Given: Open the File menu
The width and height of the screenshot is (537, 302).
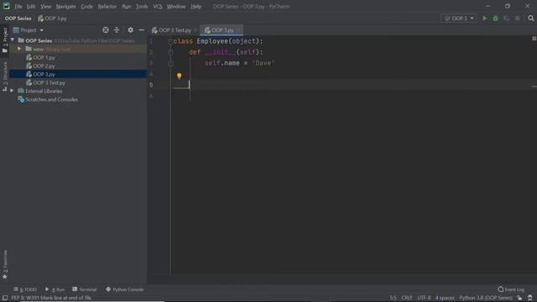Looking at the screenshot, I should coord(18,7).
